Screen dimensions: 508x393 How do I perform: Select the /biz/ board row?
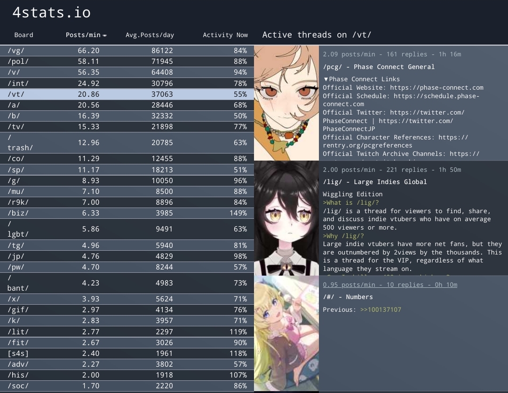click(x=127, y=213)
